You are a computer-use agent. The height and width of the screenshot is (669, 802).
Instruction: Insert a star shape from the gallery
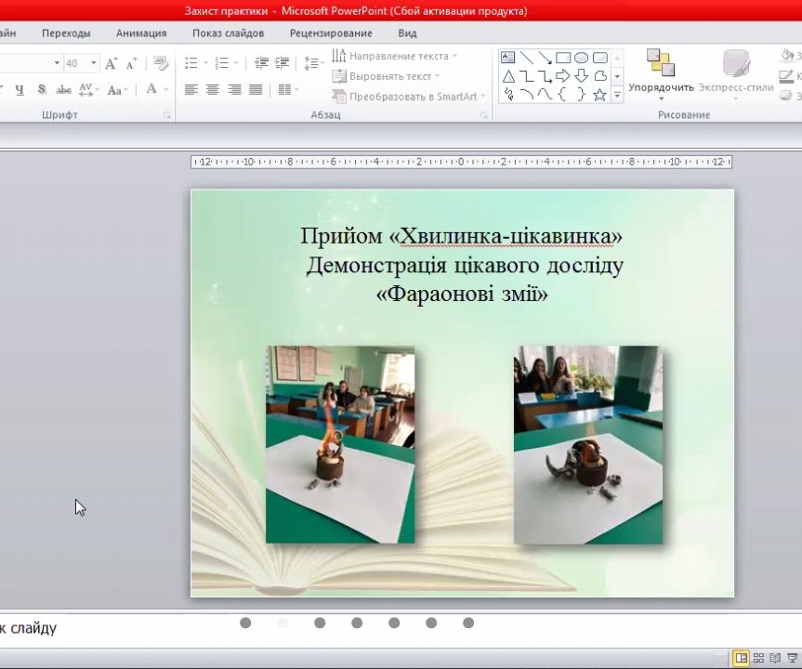pyautogui.click(x=599, y=93)
